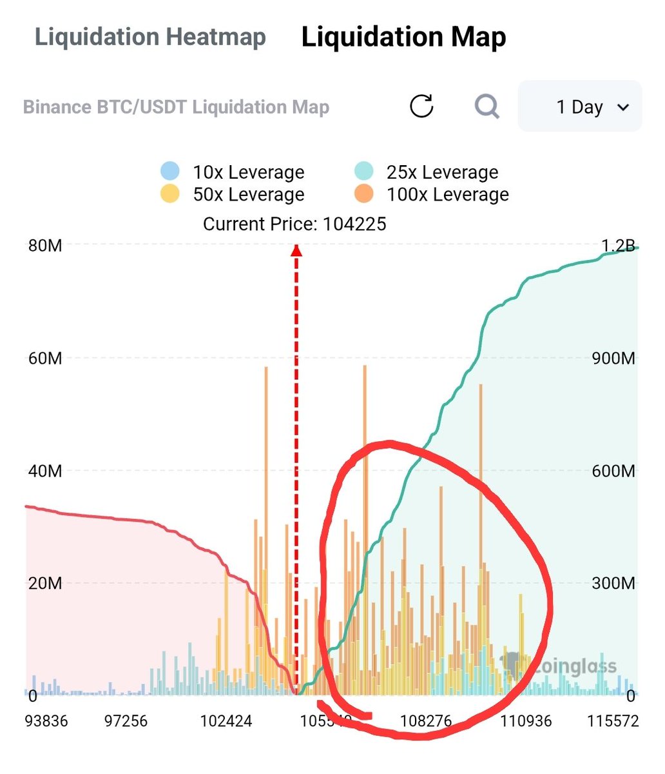Click the 115572 price axis label
This screenshot has height=774, width=665.
[x=613, y=720]
